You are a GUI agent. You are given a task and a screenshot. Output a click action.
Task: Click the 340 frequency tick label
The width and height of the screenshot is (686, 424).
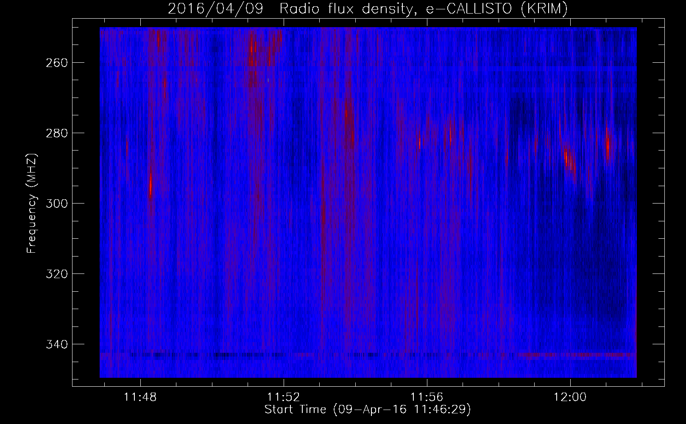(56, 344)
